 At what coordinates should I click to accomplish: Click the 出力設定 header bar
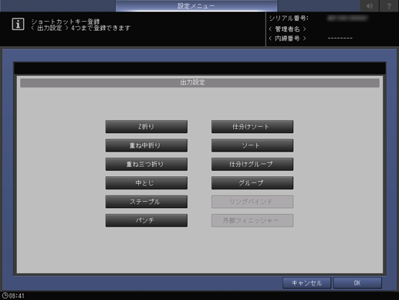pyautogui.click(x=200, y=83)
